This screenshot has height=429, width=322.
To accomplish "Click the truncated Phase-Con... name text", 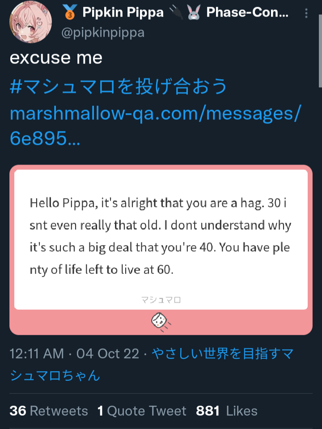I will 247,13.
